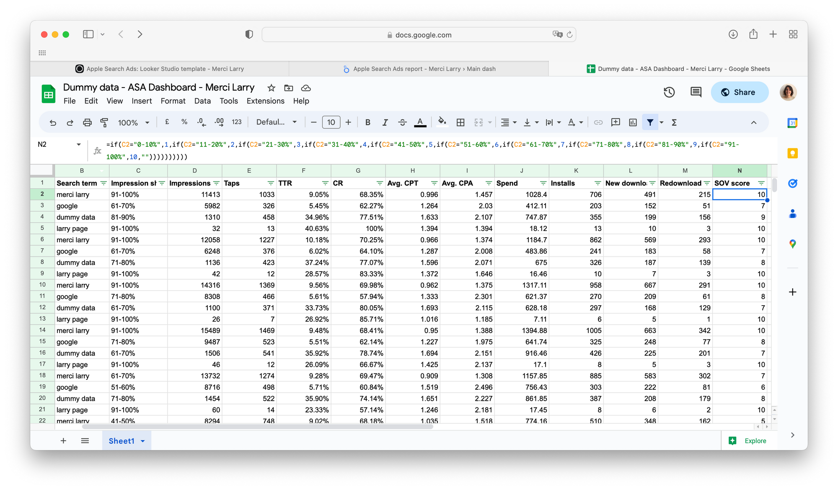Open Google Keep in side panel
The image size is (838, 490).
[x=792, y=153]
